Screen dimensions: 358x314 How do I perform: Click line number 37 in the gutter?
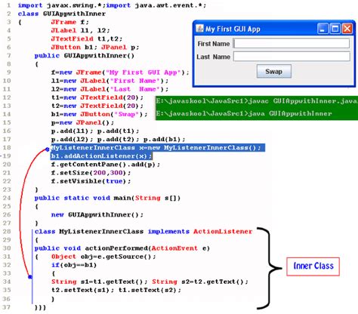(7, 307)
